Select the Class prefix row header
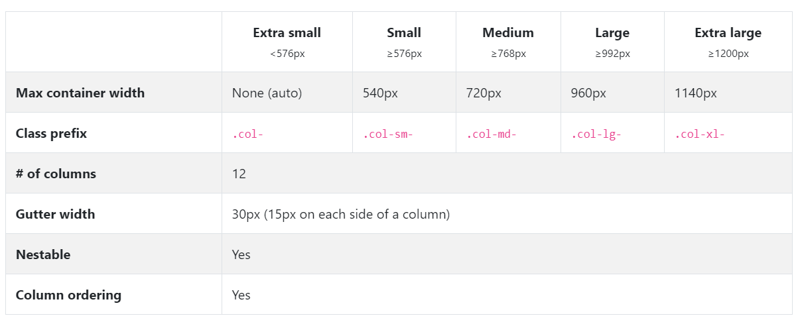 click(x=51, y=133)
